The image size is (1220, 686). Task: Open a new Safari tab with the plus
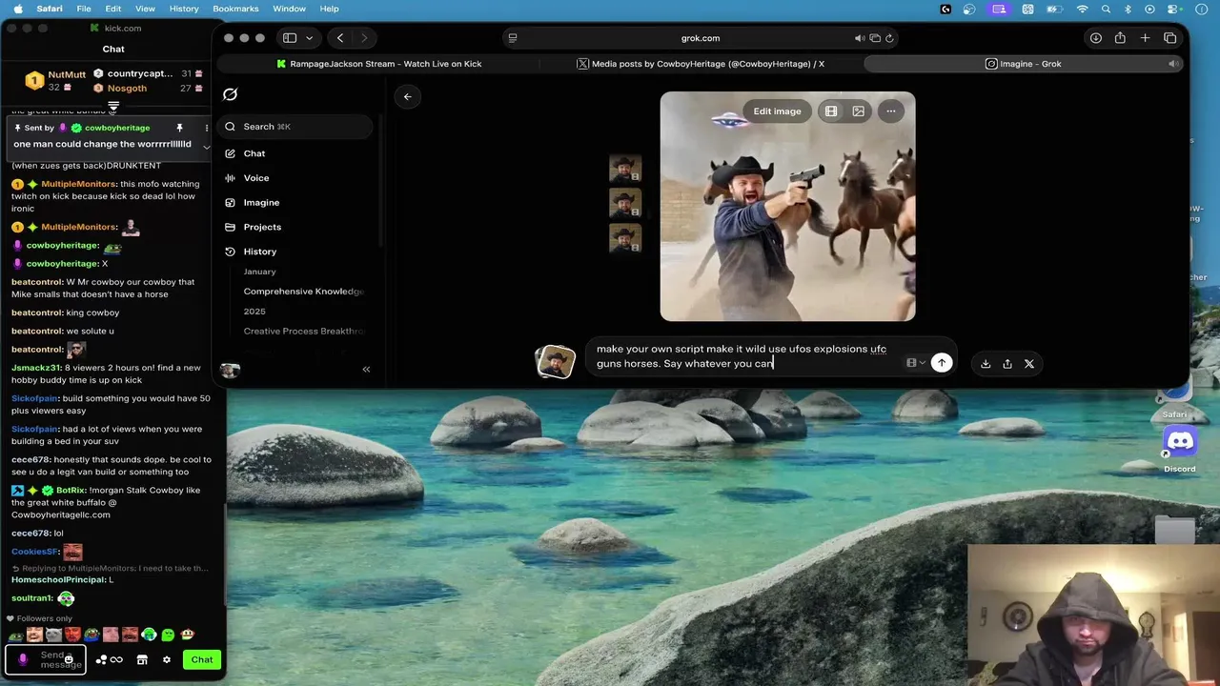(1145, 38)
